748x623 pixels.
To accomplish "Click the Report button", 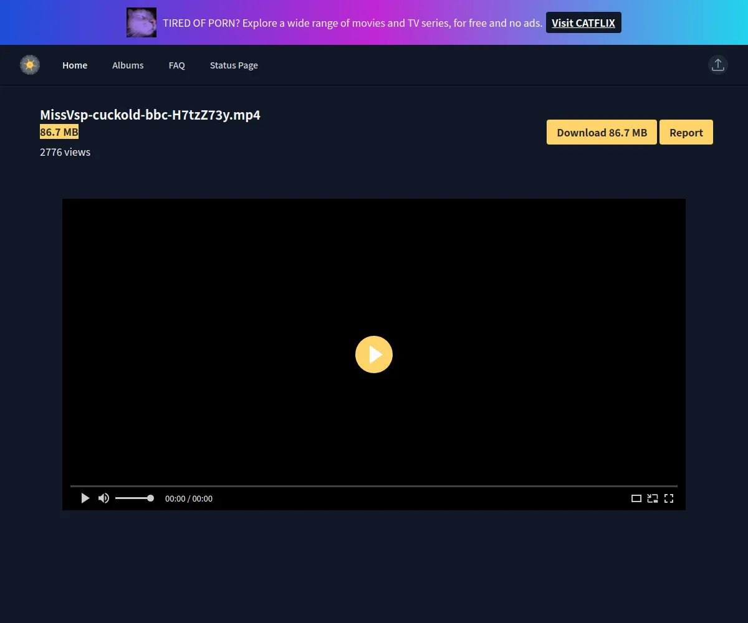I will (686, 132).
